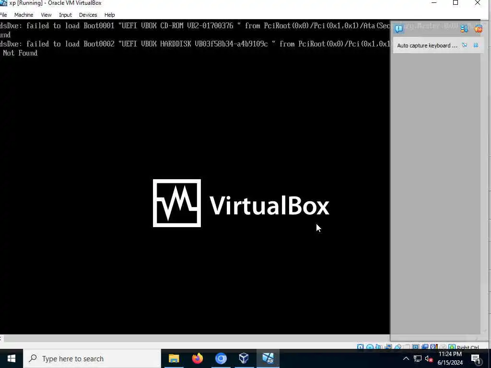Click the 'Right Ctrl' host key label
Viewport: 491px width, 368px height.
468,347
